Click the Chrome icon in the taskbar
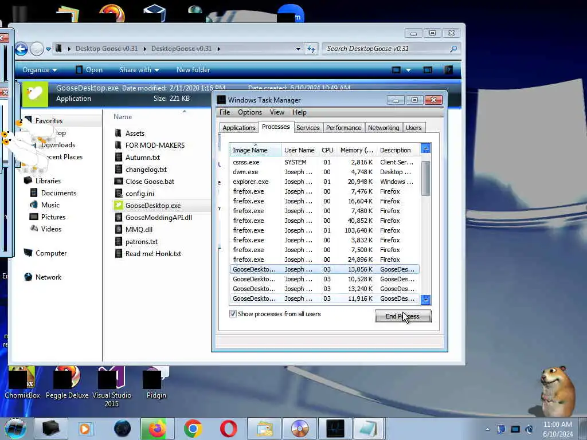The image size is (587, 440). pyautogui.click(x=193, y=429)
